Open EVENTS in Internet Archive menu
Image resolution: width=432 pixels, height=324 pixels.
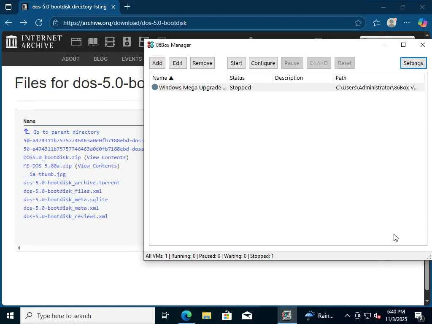click(x=132, y=59)
